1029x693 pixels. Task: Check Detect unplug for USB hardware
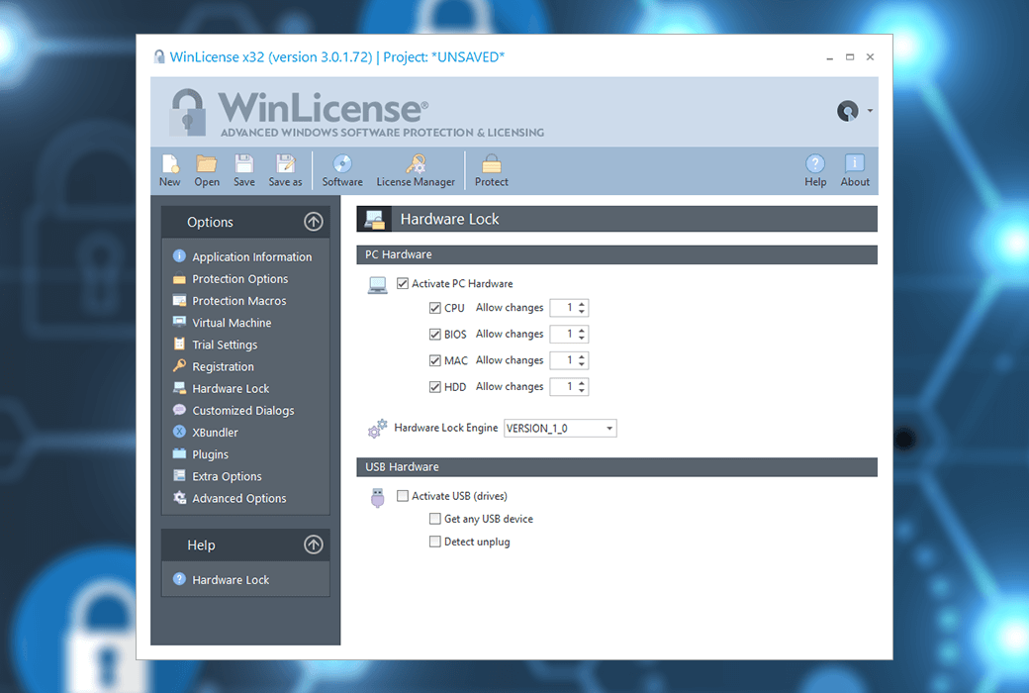(434, 542)
